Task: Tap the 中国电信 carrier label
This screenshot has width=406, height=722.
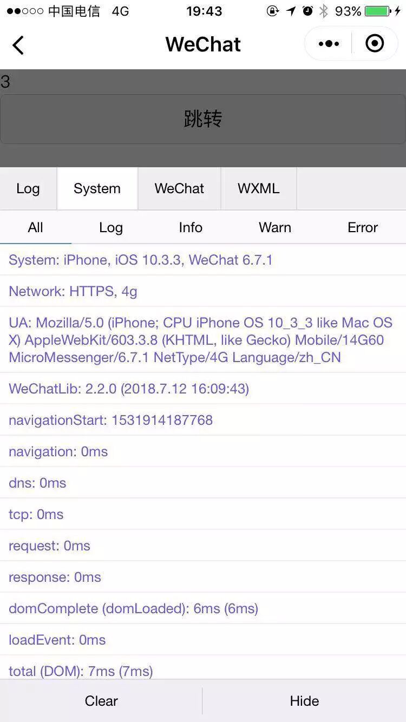Action: pyautogui.click(x=74, y=11)
